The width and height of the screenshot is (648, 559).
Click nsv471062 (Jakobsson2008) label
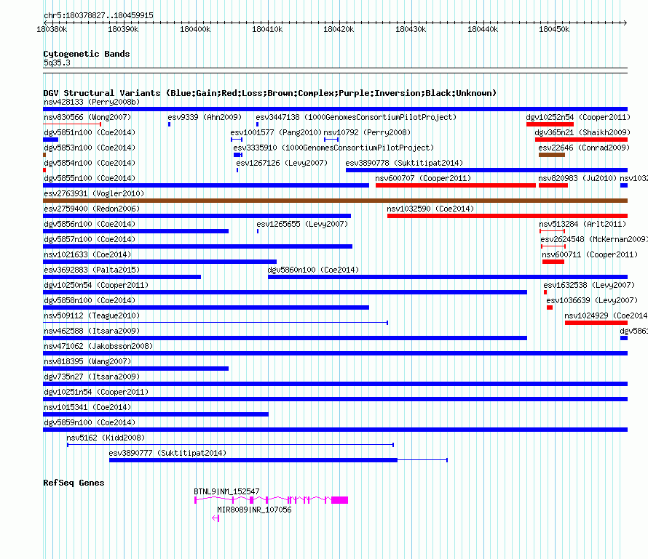coord(98,346)
